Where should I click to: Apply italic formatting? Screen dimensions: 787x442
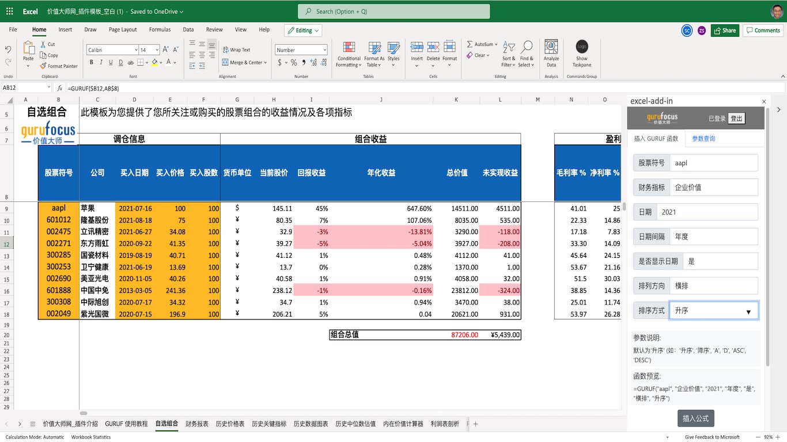pos(101,62)
